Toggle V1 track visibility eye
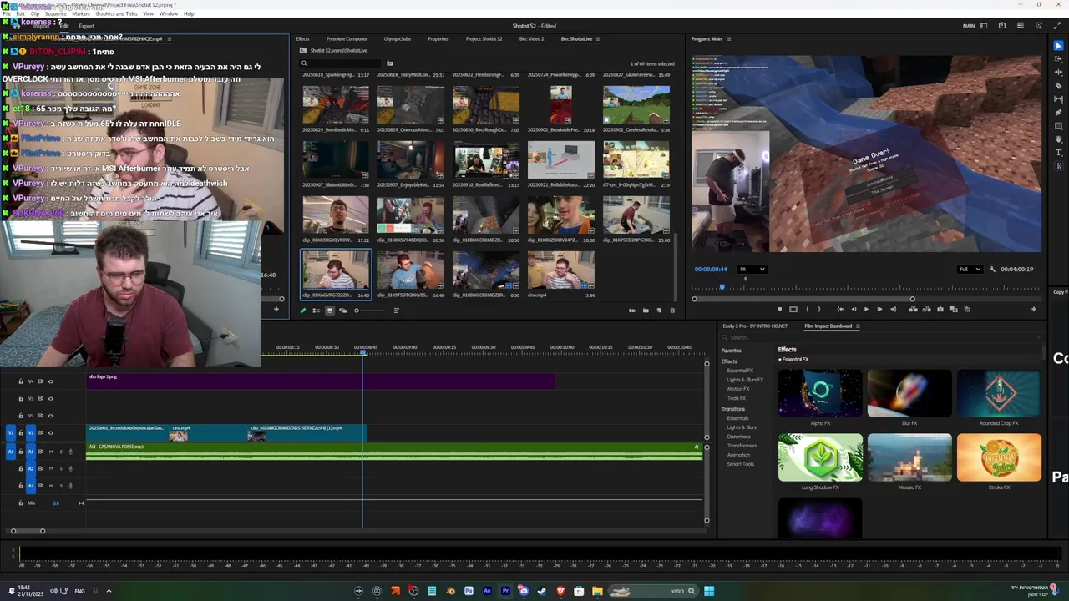Viewport: 1069px width, 601px height. coord(50,432)
